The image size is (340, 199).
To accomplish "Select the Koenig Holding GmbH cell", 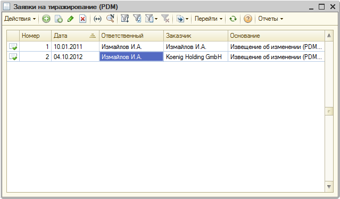I will [x=196, y=57].
